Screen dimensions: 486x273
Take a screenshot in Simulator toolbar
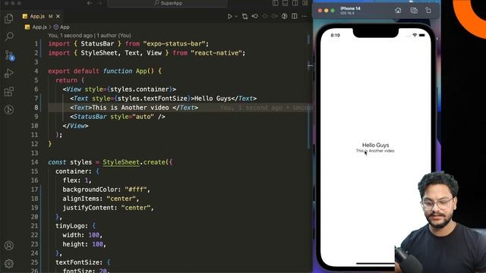point(414,11)
